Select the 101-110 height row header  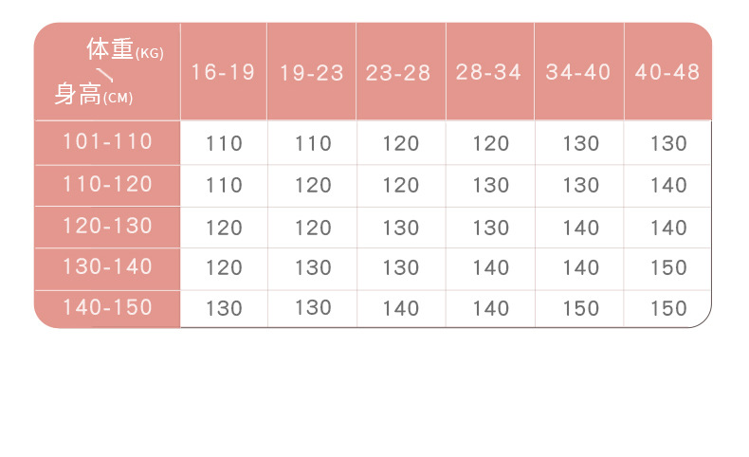click(x=107, y=142)
